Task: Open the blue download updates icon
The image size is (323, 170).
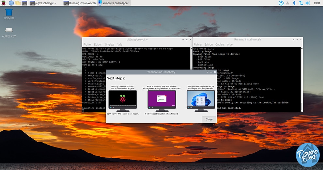Action: click(281, 3)
